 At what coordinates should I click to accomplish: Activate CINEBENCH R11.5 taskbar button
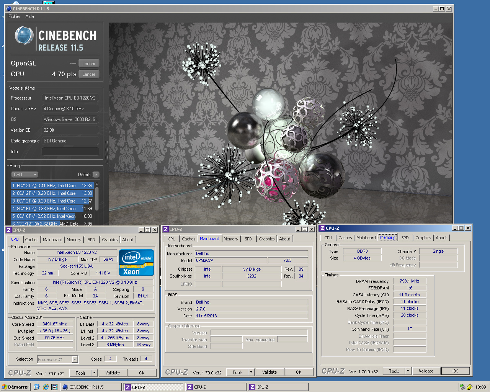[x=91, y=387]
